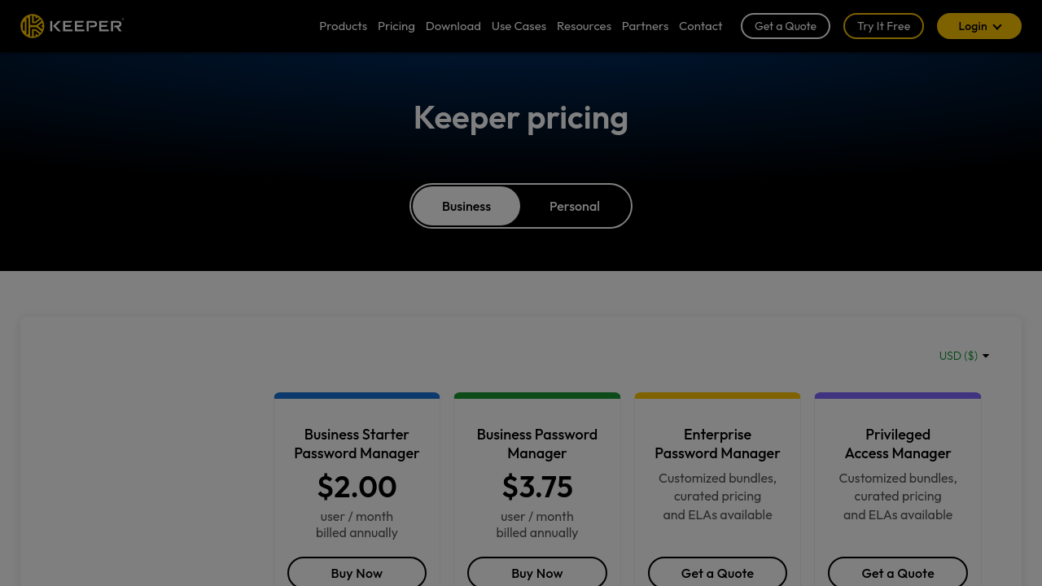This screenshot has height=586, width=1042.
Task: Click the Keeper logo icon
Action: click(33, 26)
